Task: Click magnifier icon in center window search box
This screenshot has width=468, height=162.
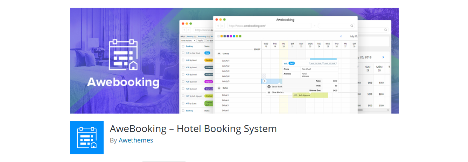Action: point(352,26)
